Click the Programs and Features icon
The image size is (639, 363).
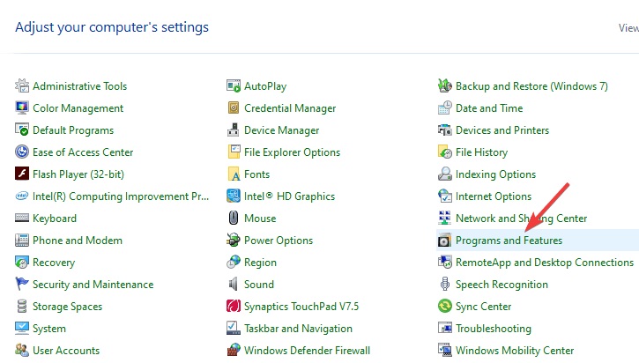point(445,241)
